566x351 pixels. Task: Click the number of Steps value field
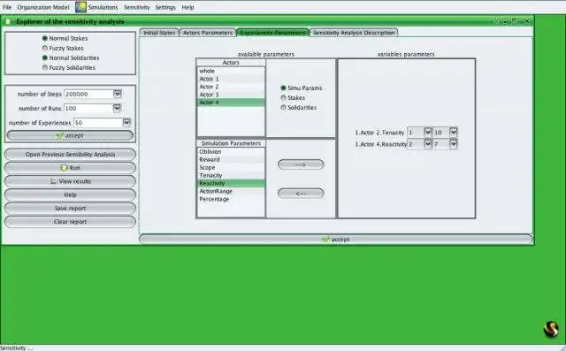coord(88,94)
